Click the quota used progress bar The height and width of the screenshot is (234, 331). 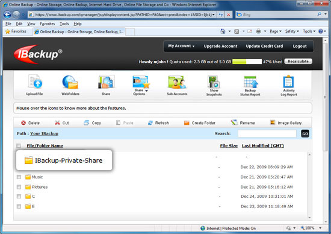point(247,62)
